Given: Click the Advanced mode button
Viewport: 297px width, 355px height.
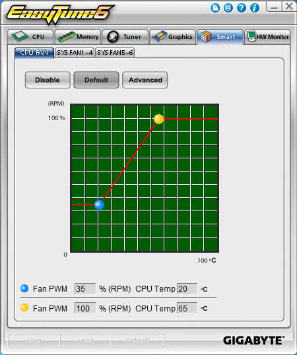Looking at the screenshot, I should pyautogui.click(x=145, y=80).
